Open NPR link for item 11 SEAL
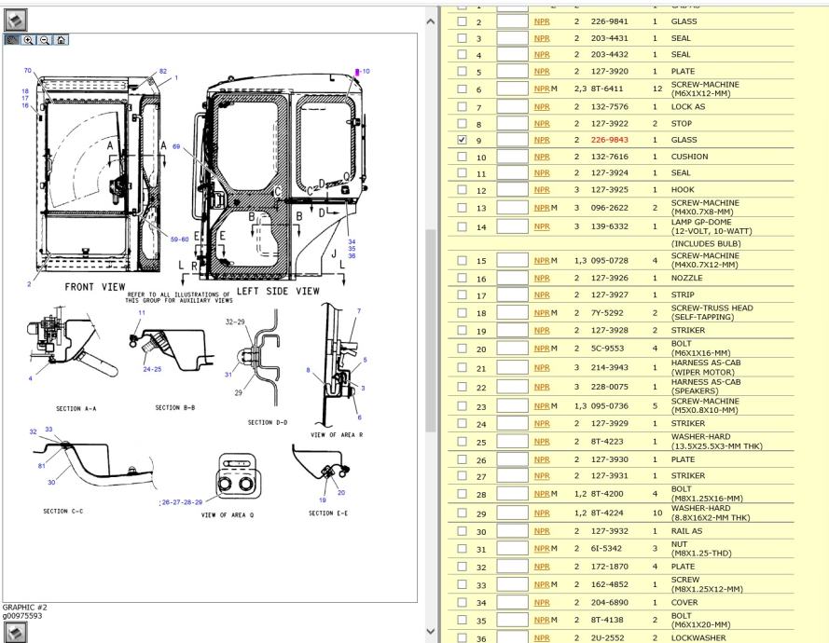The height and width of the screenshot is (643, 829). click(x=542, y=173)
